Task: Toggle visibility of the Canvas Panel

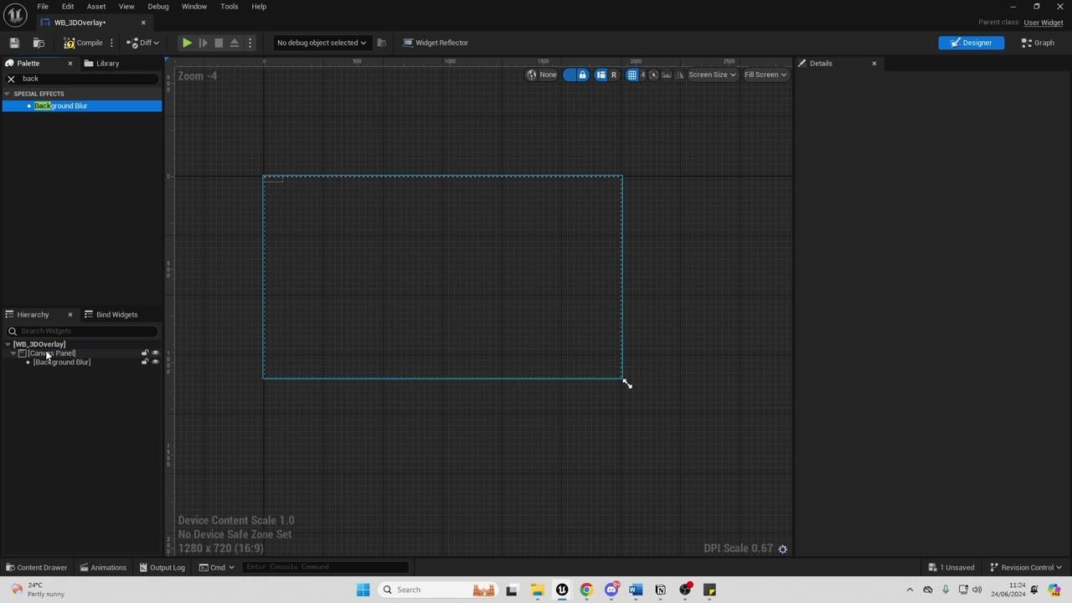Action: coord(155,353)
